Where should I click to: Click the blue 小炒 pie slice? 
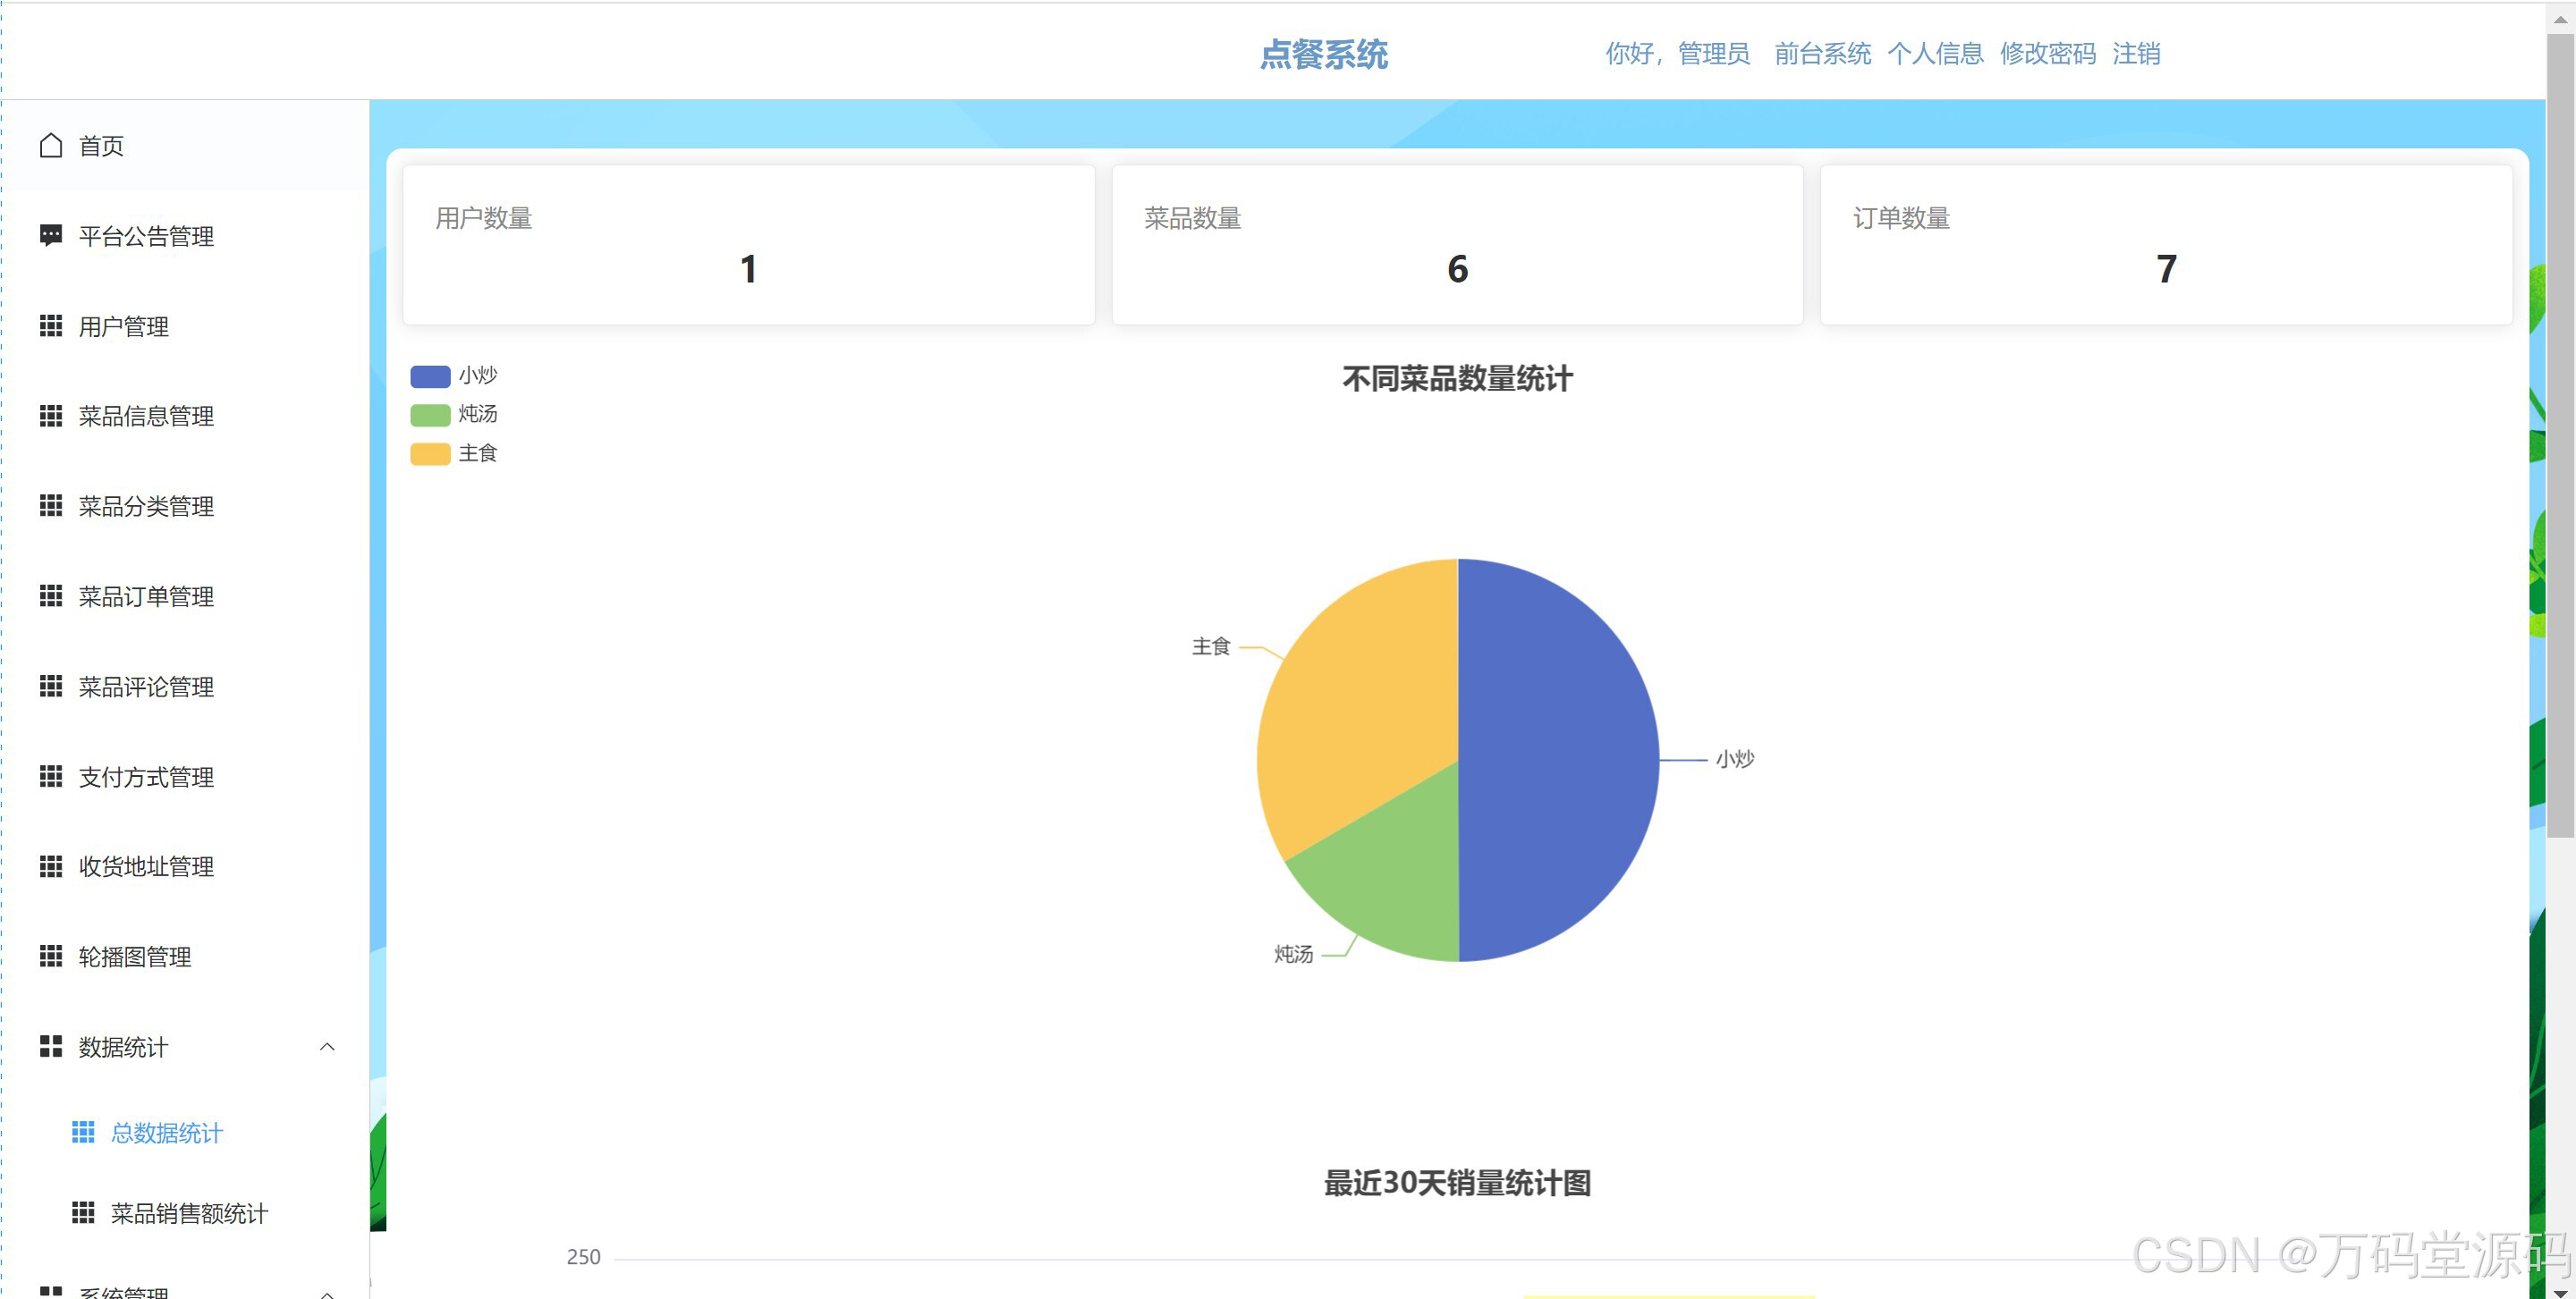click(x=1560, y=759)
